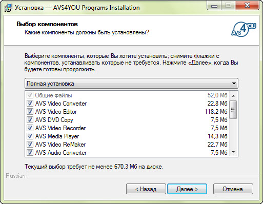Click the component list scroll down arrow
The height and width of the screenshot is (204, 263).
pyautogui.click(x=233, y=152)
